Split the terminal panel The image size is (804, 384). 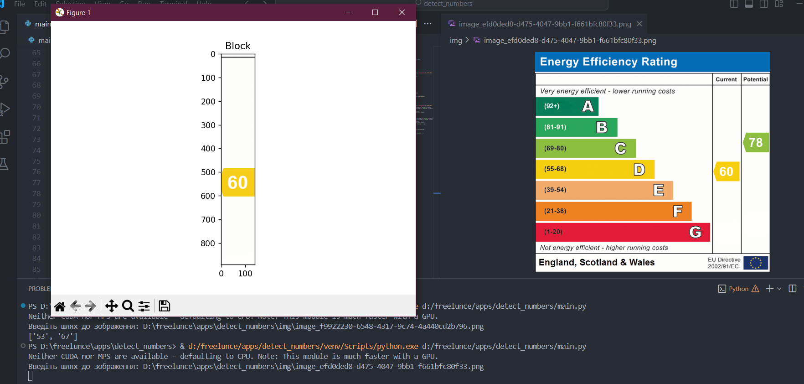(x=793, y=289)
